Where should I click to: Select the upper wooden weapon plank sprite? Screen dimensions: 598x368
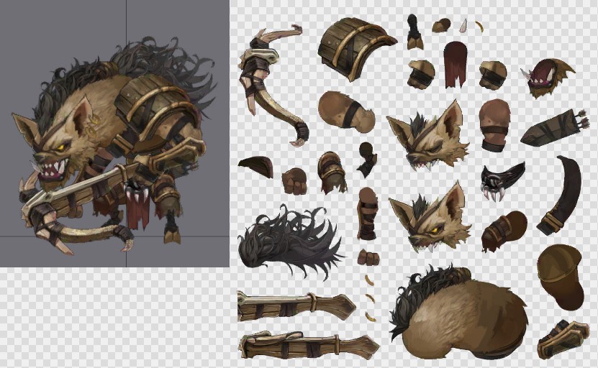(x=295, y=306)
